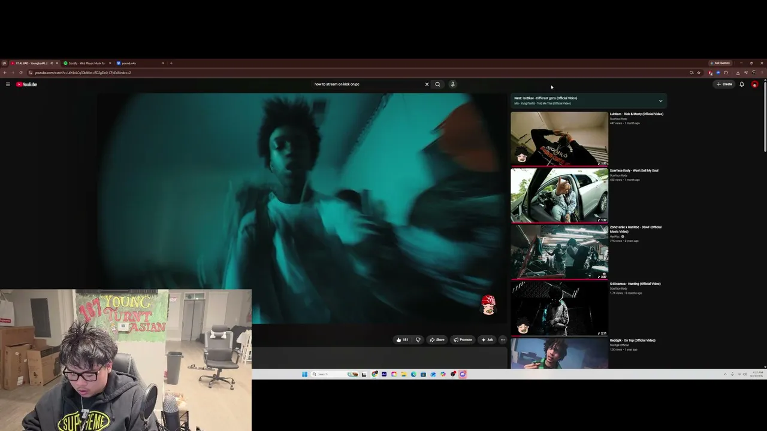Click the youtube.com address bar URL
Viewport: 767px width, 431px height.
coord(83,72)
